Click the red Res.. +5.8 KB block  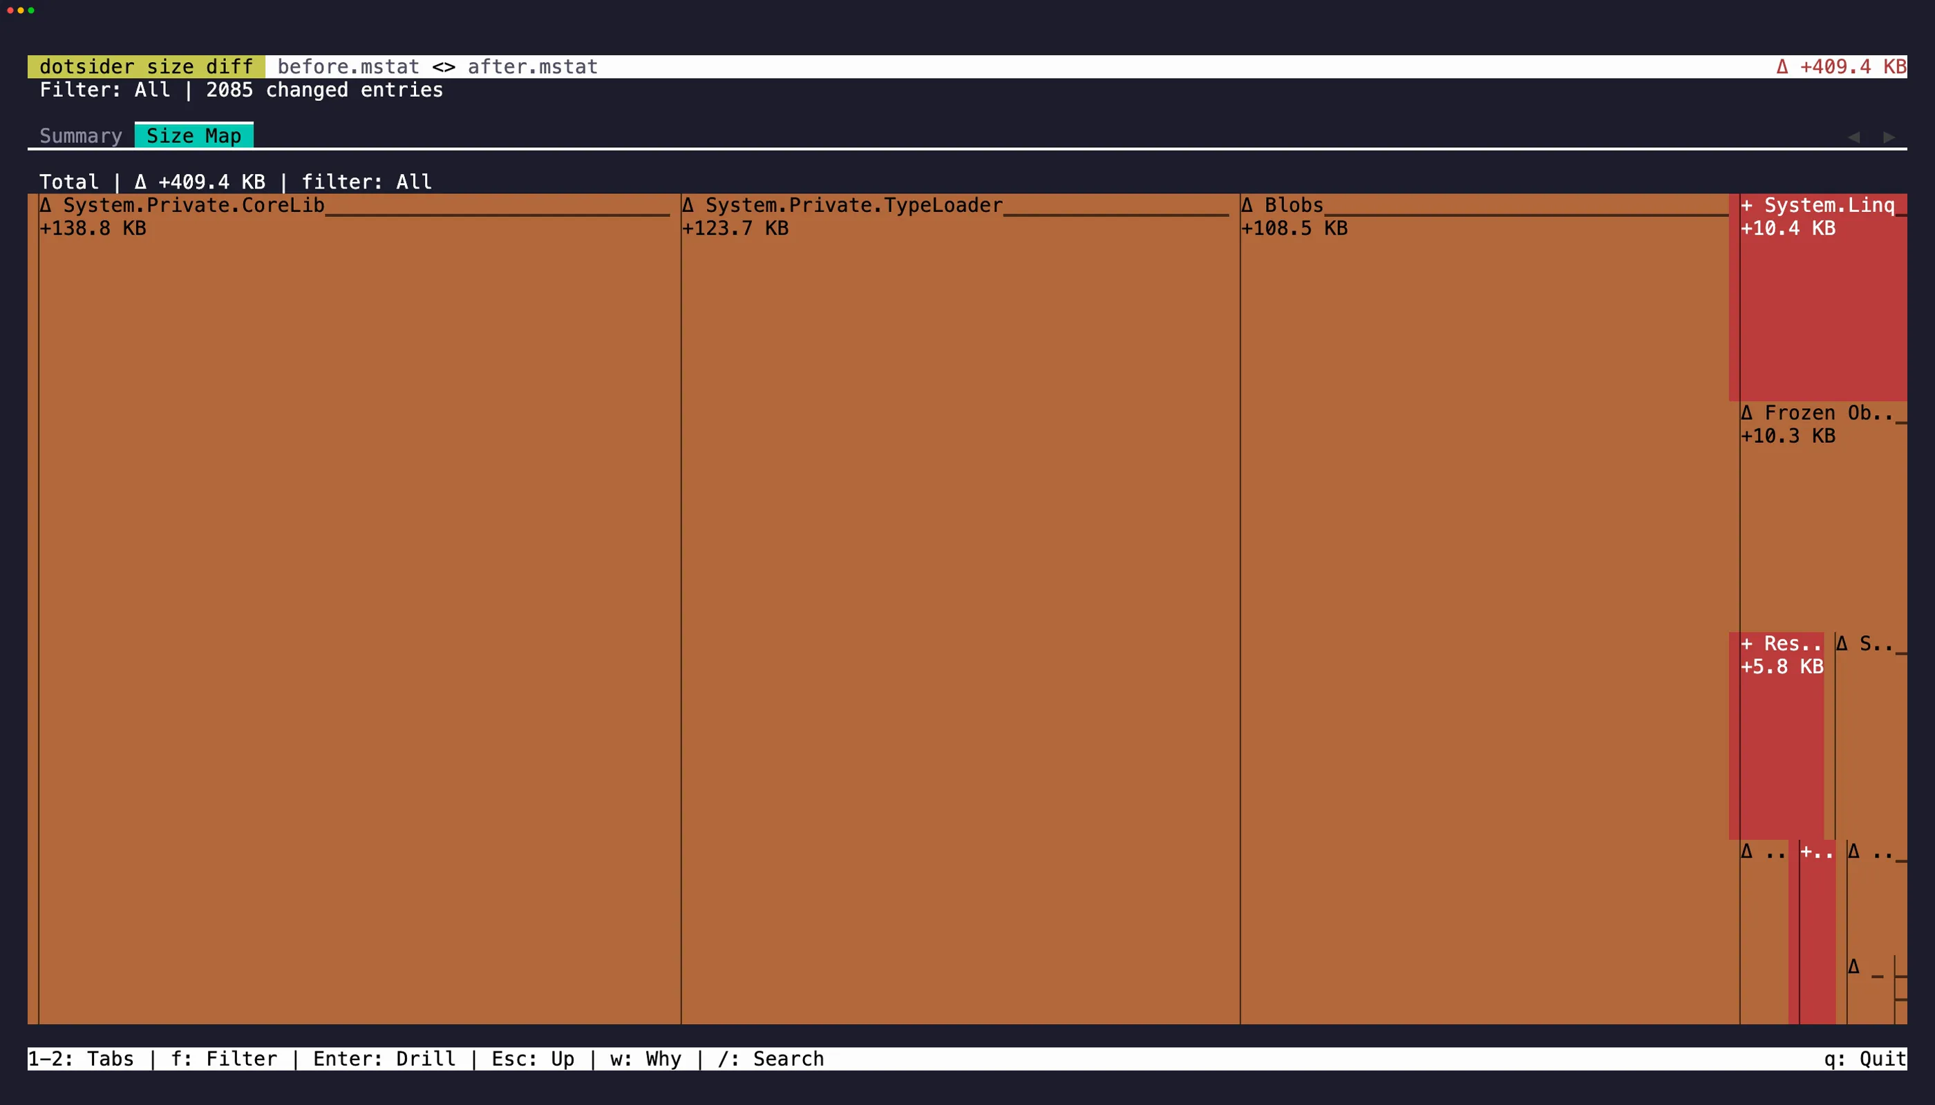pyautogui.click(x=1776, y=736)
